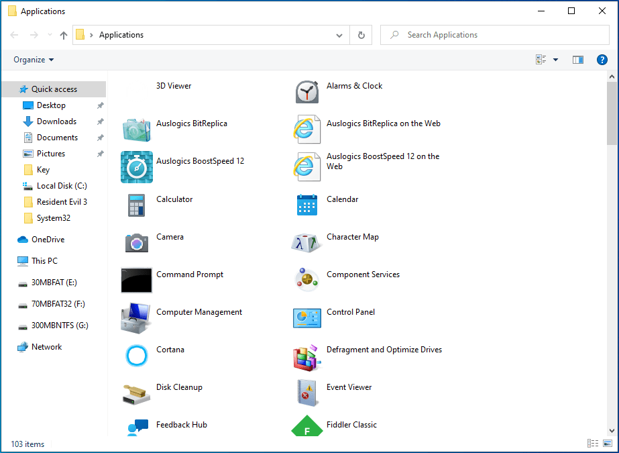This screenshot has height=453, width=619.
Task: Click the Refresh button next to address bar
Action: 361,35
